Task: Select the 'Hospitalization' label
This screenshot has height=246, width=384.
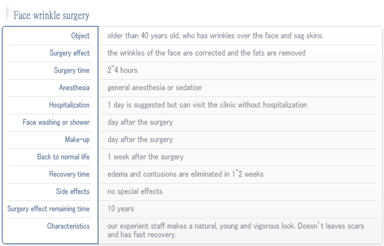Action: click(x=69, y=105)
